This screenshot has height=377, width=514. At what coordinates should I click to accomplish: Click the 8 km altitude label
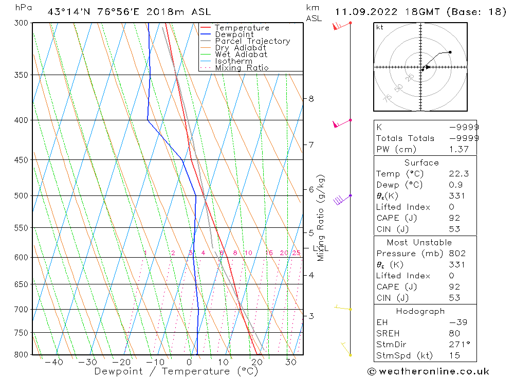click(x=311, y=99)
